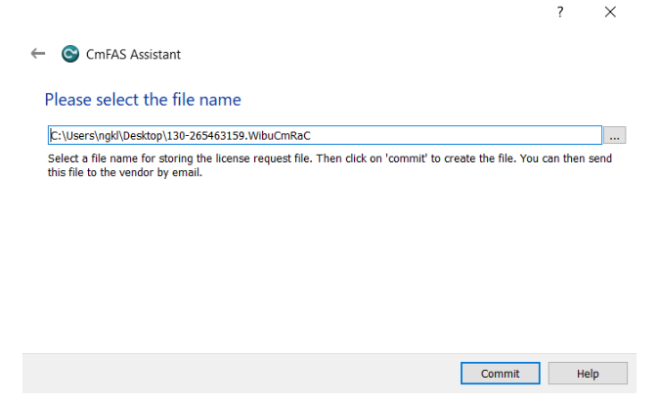The image size is (658, 403).
Task: Close the CmFAS Assistant dialog
Action: [x=610, y=12]
